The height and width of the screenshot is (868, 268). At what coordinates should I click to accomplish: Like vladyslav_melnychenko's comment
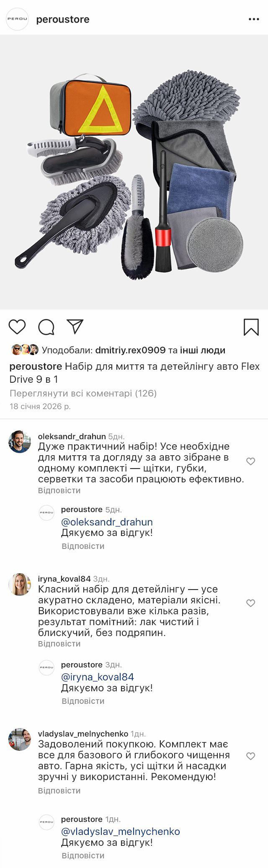tap(250, 756)
